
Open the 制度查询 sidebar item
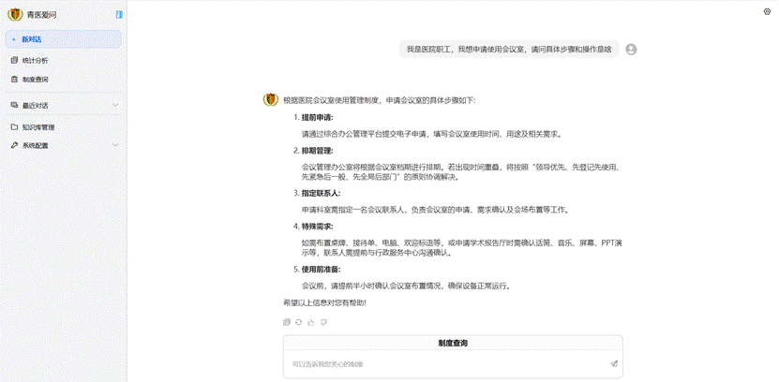click(x=35, y=80)
